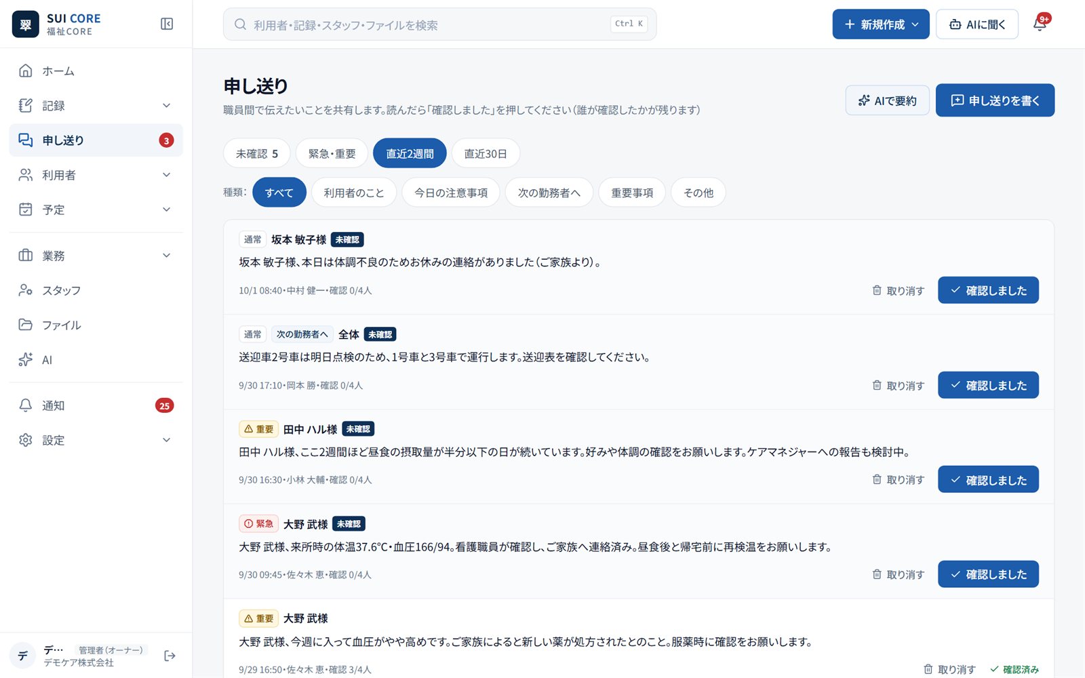Screen dimensions: 1085x678
Task: Focus the 利用者・記録・スタッフ search field
Action: coord(440,24)
